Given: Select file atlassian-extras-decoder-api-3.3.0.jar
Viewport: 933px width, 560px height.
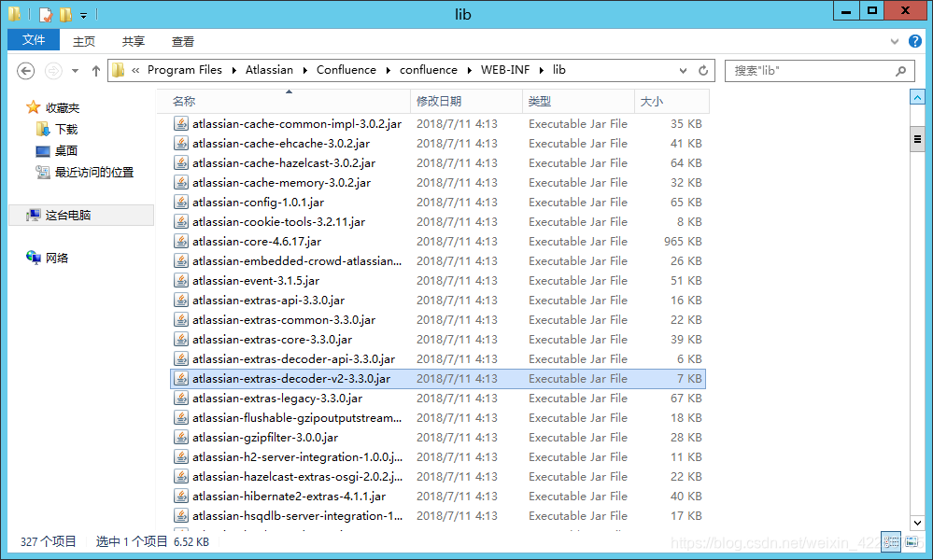Looking at the screenshot, I should (x=293, y=359).
